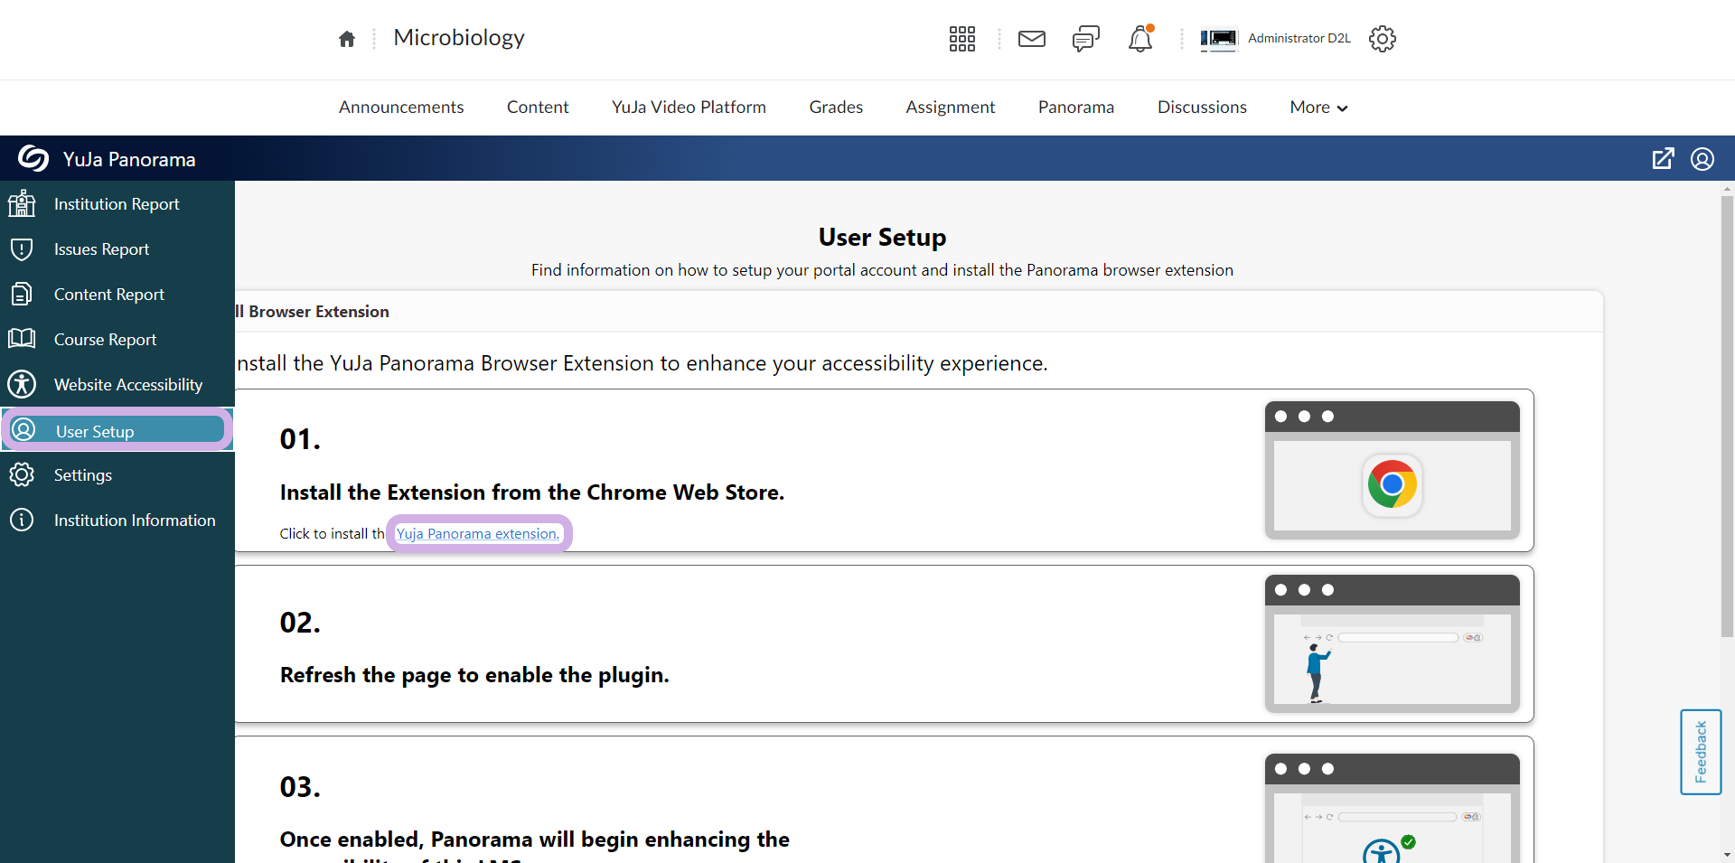This screenshot has height=863, width=1735.
Task: Click "Refresh the page to enable the plugin."
Action: click(474, 675)
